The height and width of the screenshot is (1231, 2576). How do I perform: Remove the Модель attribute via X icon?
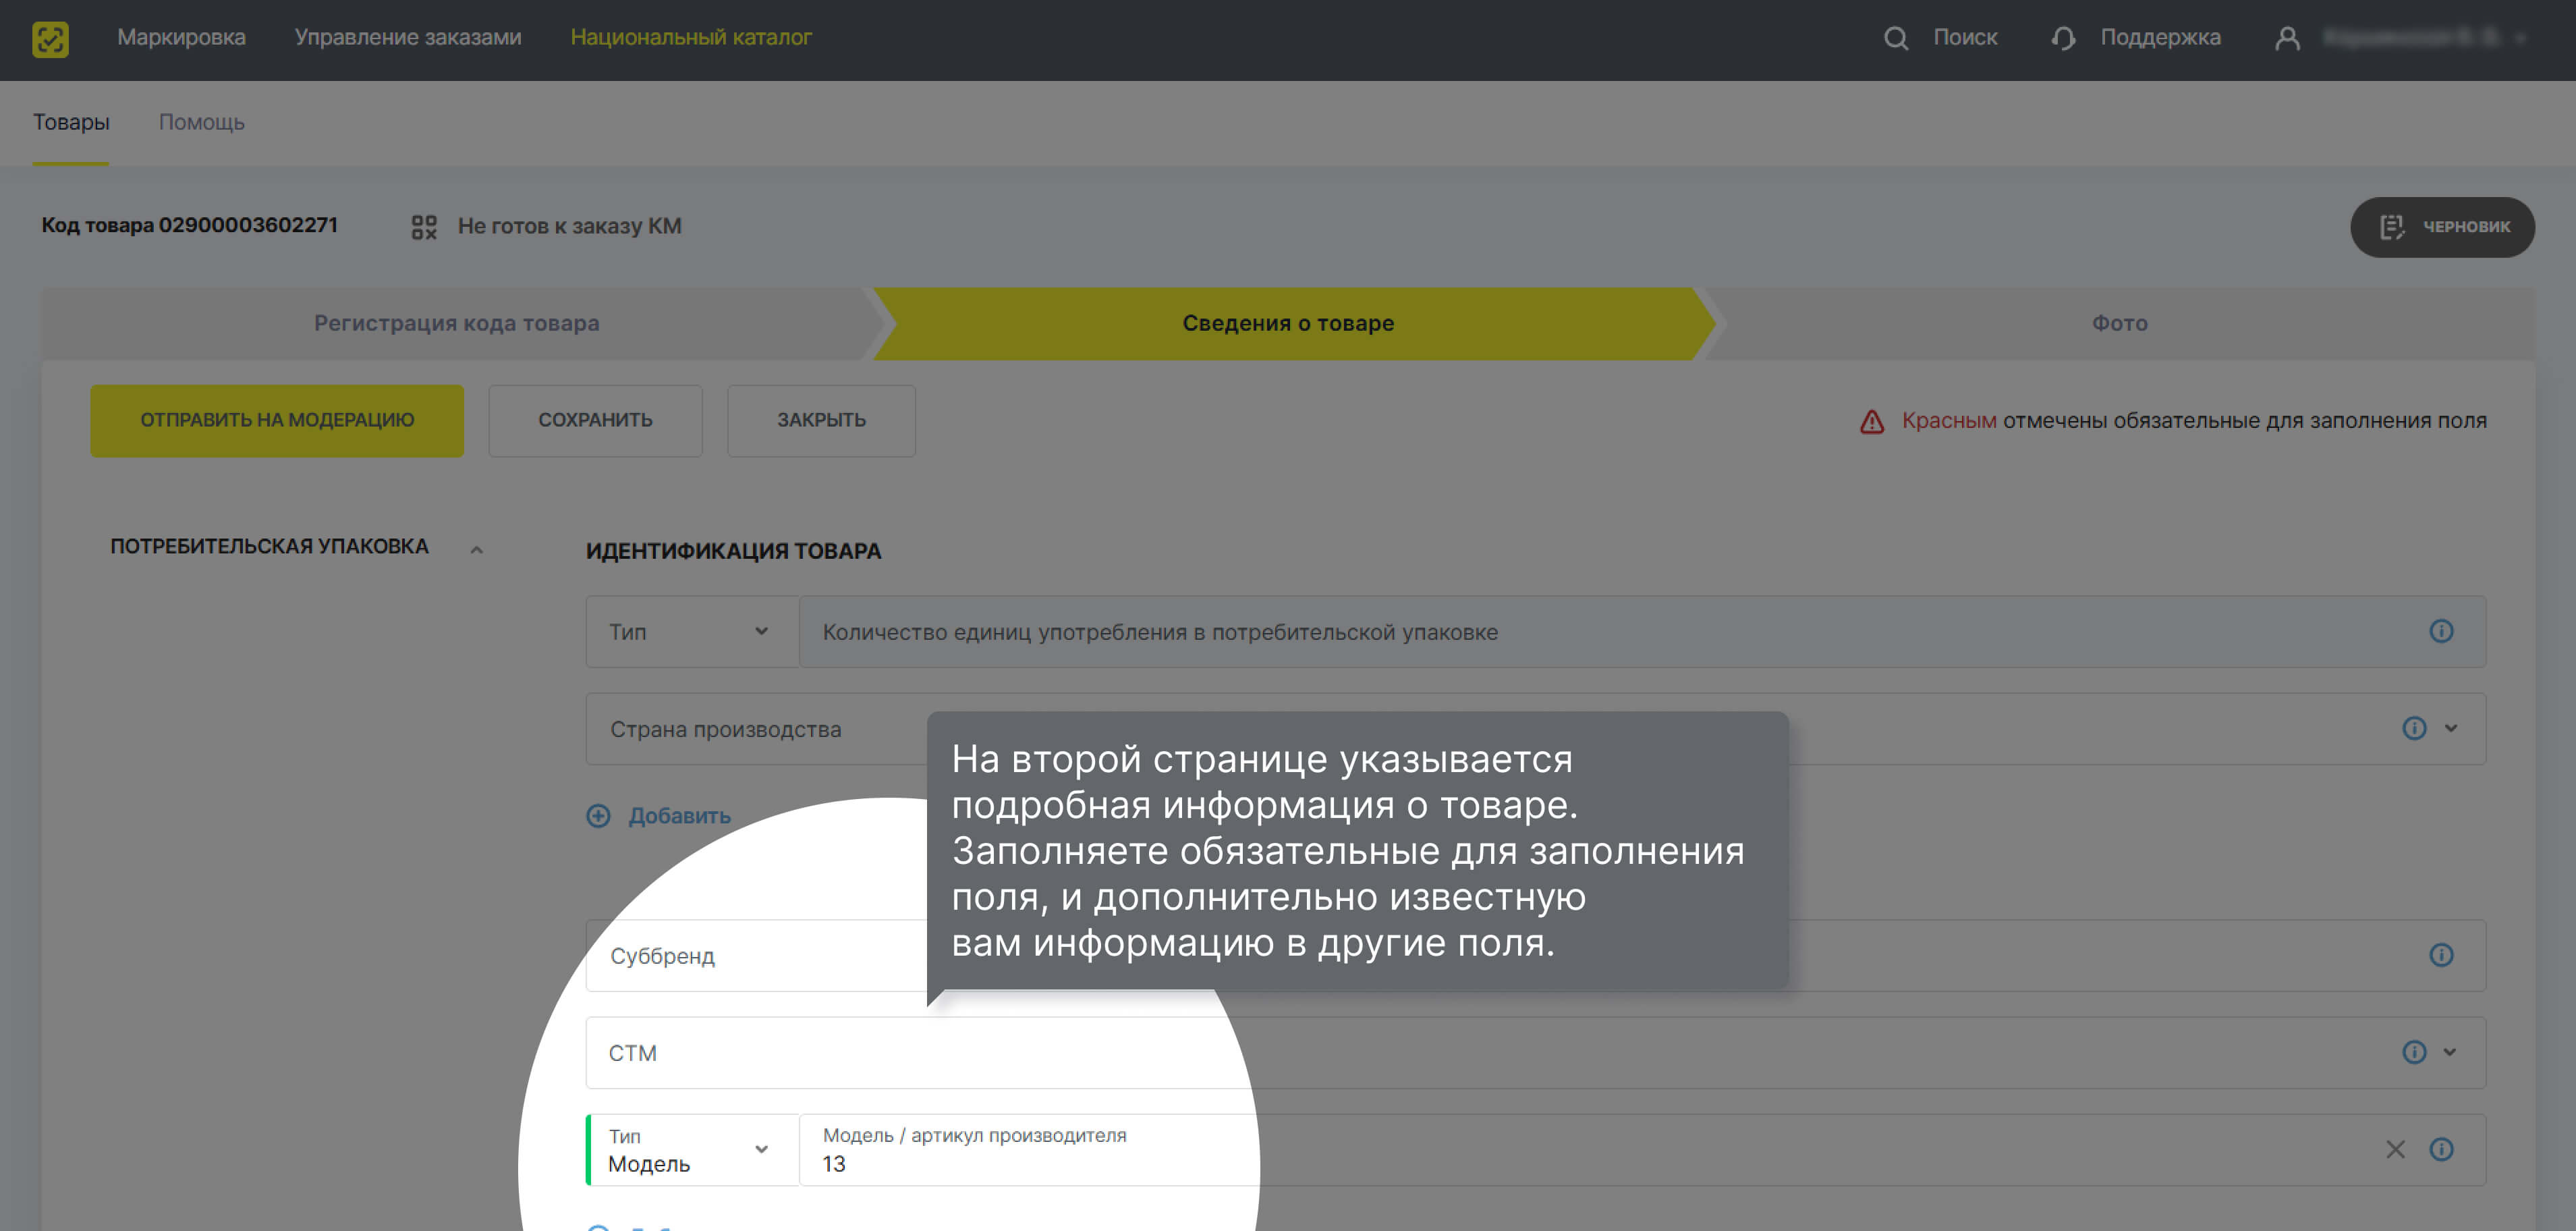coord(2396,1150)
